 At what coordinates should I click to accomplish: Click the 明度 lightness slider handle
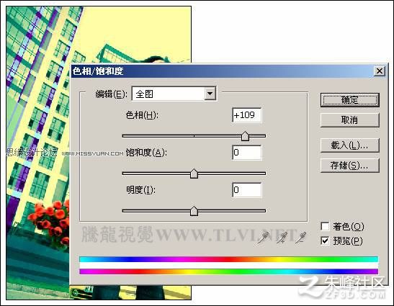tap(194, 211)
